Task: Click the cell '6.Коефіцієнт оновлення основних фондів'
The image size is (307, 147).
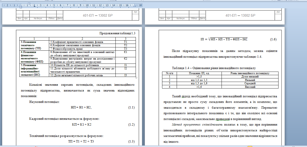Action: pos(82,45)
